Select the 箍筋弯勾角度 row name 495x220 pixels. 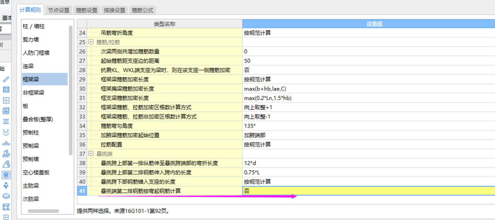tap(117, 126)
